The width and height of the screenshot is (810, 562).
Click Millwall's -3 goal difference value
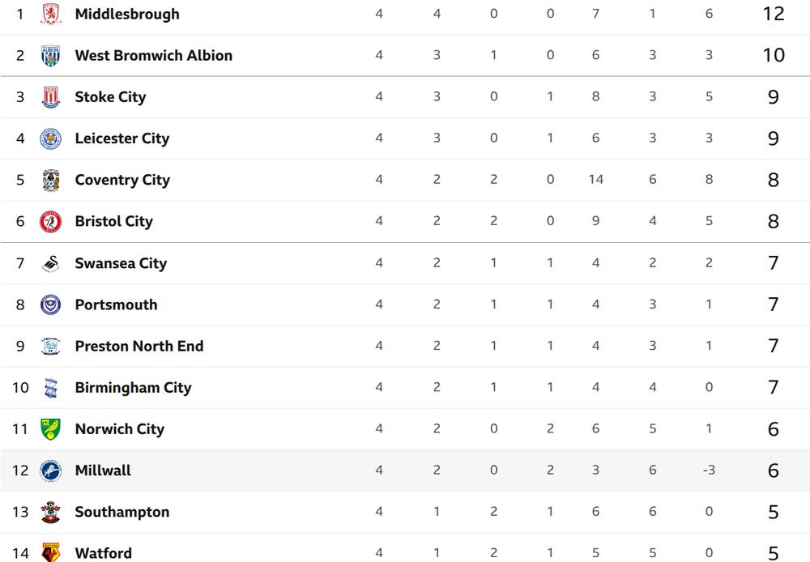pyautogui.click(x=709, y=470)
